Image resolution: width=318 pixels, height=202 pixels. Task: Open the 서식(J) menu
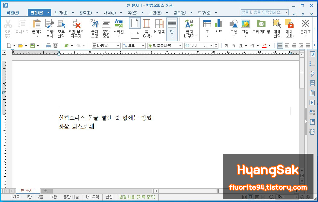(110, 13)
